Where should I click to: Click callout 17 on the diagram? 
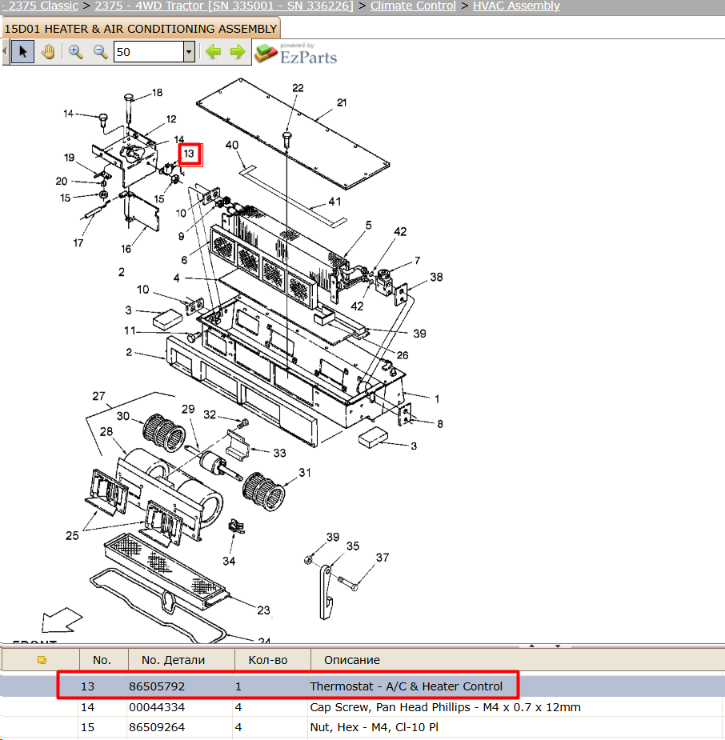[78, 243]
